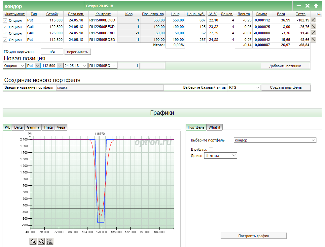This screenshot has height=247, width=325.
Task: Uncheck the 115 000 Put option checkbox
Action: [x=5, y=20]
